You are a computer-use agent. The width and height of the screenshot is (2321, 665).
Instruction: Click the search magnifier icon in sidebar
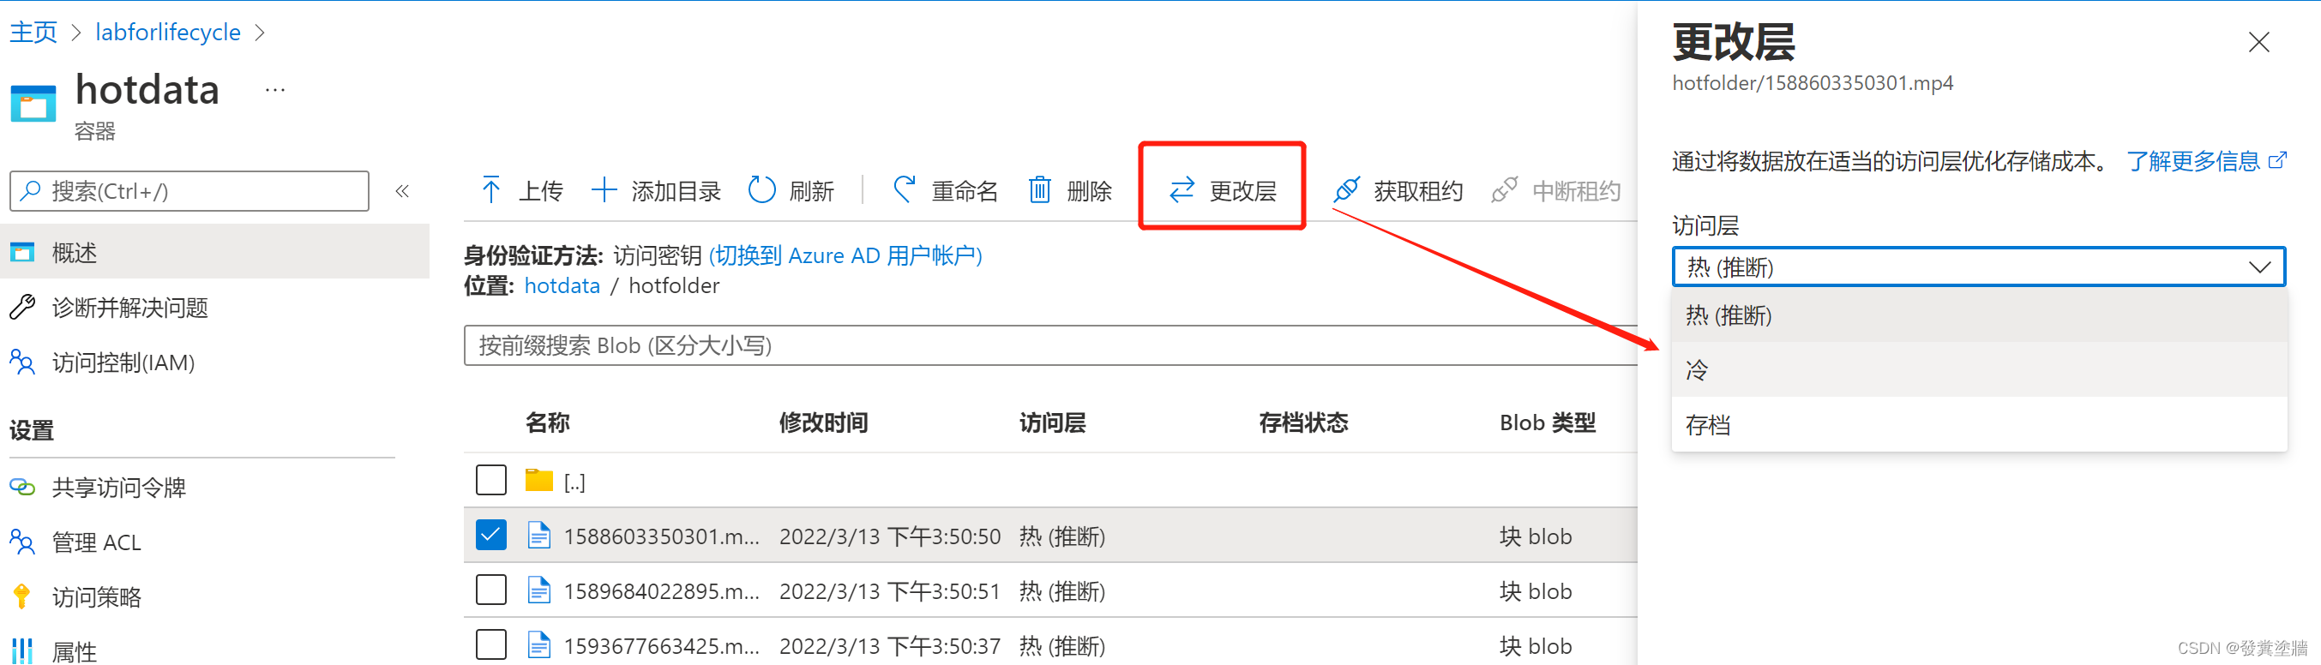[x=31, y=190]
